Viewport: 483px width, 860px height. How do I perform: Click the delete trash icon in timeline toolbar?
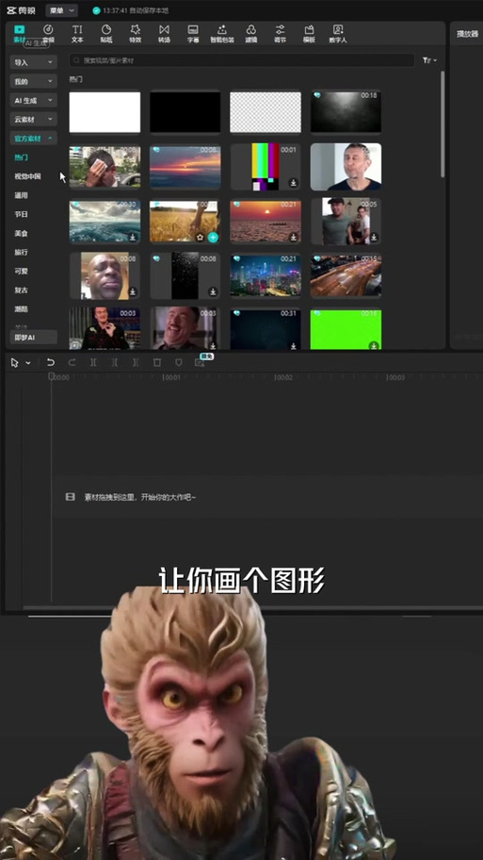157,362
